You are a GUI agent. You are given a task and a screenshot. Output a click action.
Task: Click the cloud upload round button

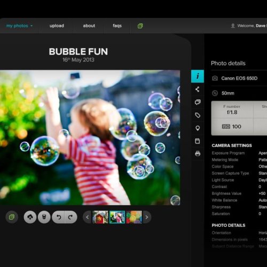click(x=30, y=217)
